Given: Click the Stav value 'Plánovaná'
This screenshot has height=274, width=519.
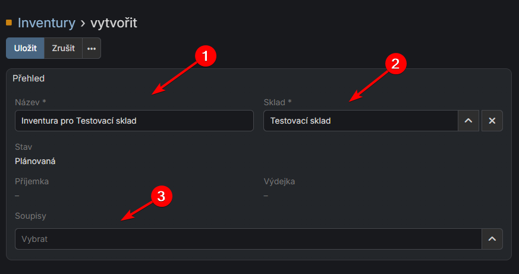Looking at the screenshot, I should [x=39, y=160].
